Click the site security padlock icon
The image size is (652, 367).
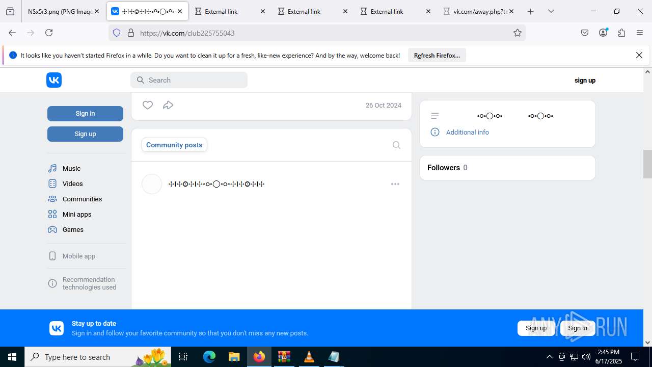pos(131,33)
